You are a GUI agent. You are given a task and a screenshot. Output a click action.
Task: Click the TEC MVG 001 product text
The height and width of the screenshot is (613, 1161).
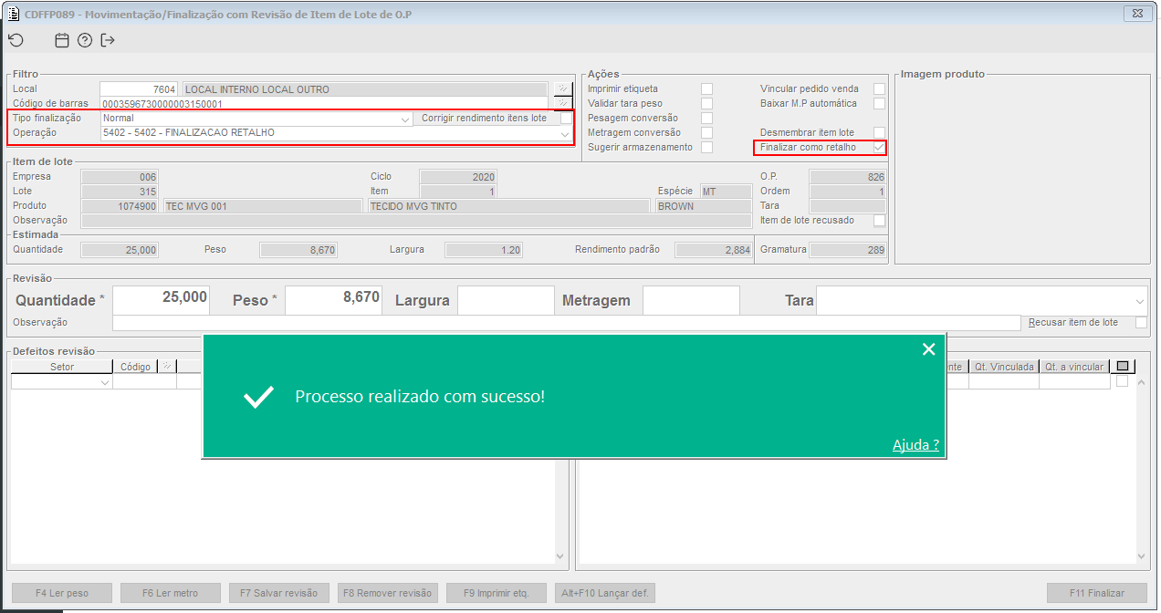click(195, 206)
